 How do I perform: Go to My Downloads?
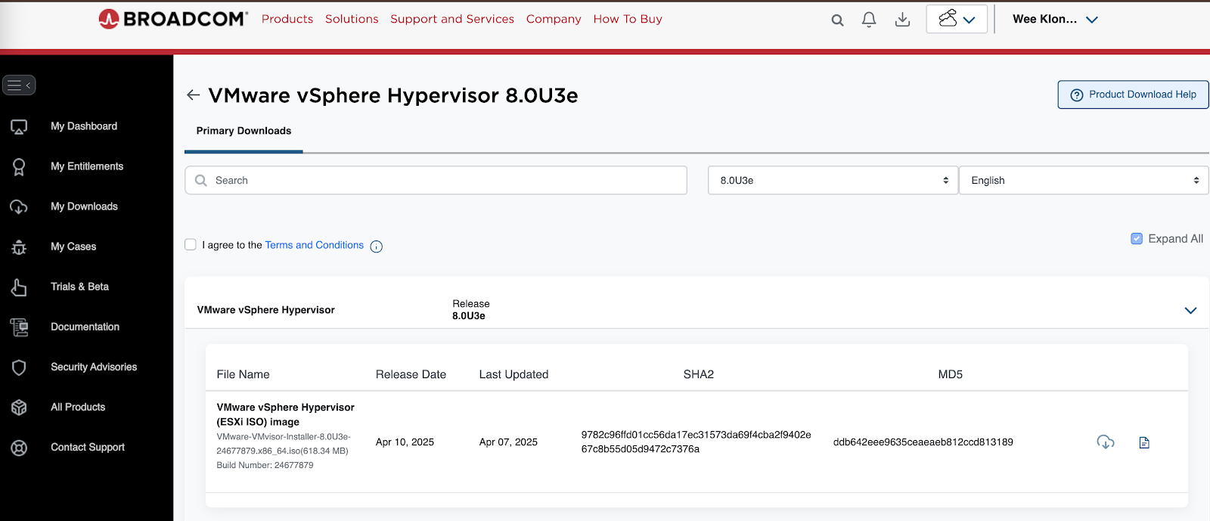point(84,206)
